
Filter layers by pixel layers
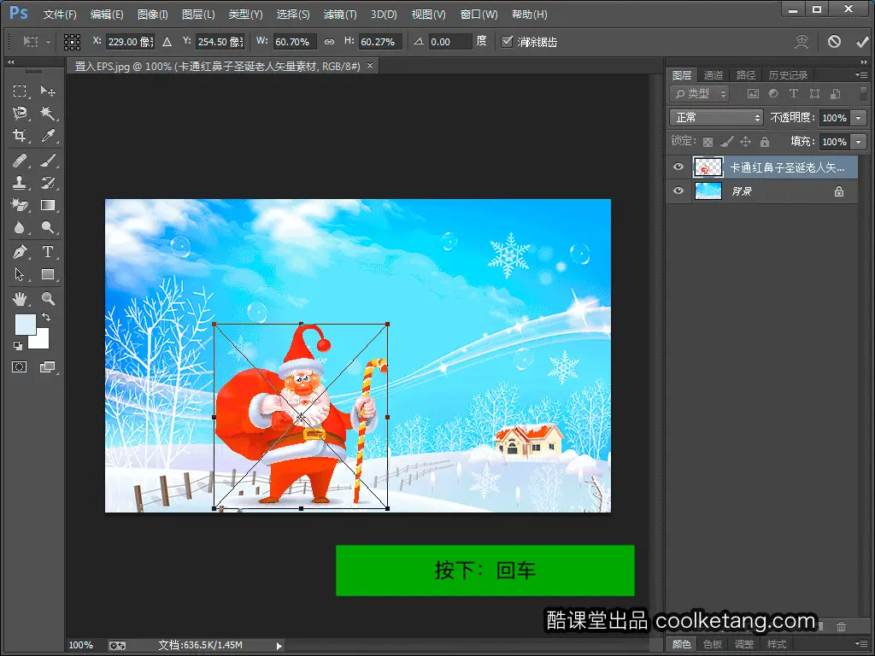tap(753, 94)
